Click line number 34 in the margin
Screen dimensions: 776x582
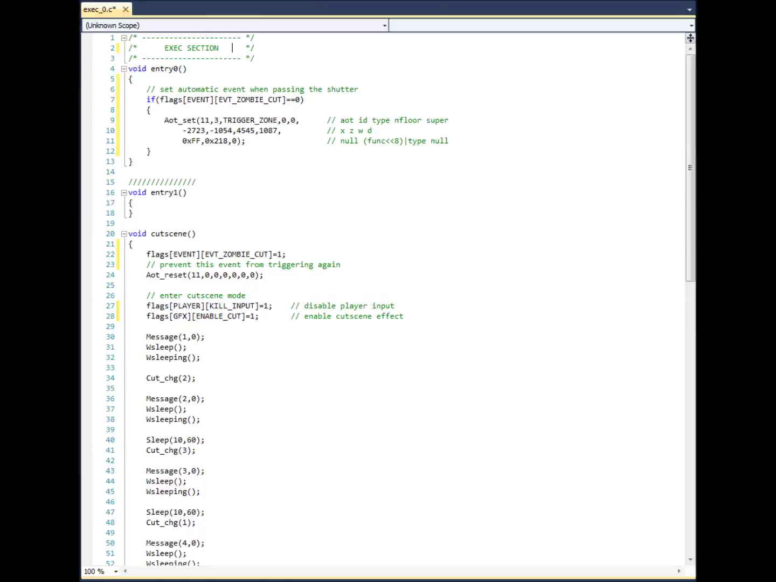(110, 378)
